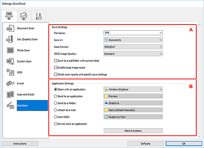The height and width of the screenshot is (148, 204).
Task: Select Send to a folder radio
Action: [x=56, y=103]
